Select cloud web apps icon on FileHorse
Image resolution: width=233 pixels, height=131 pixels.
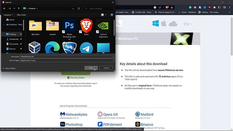(173, 24)
